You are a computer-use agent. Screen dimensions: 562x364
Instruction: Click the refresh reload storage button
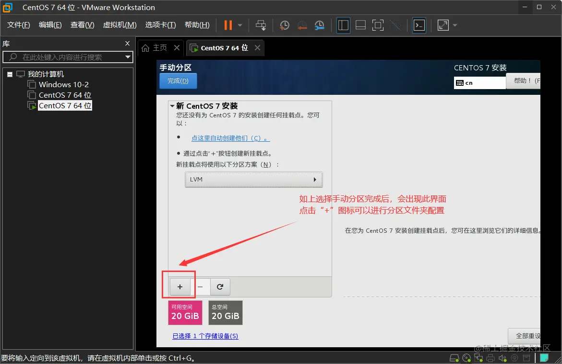coord(220,287)
